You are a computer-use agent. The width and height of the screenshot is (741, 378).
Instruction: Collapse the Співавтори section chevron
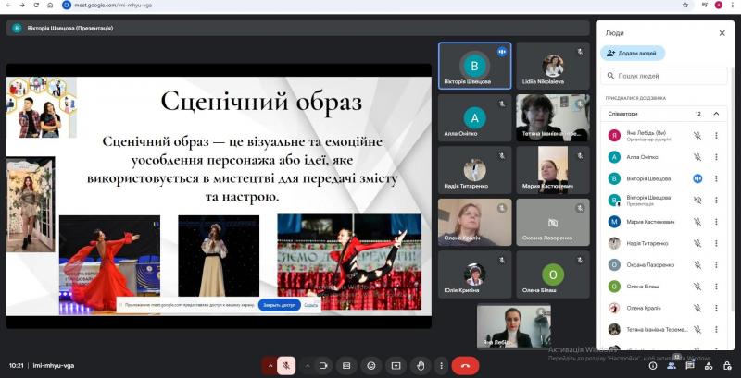(x=716, y=114)
